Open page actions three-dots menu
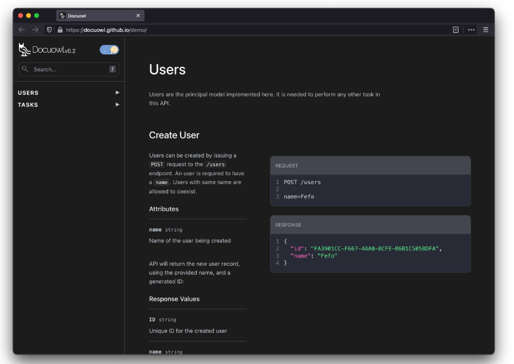This screenshot has width=514, height=364. pos(471,30)
